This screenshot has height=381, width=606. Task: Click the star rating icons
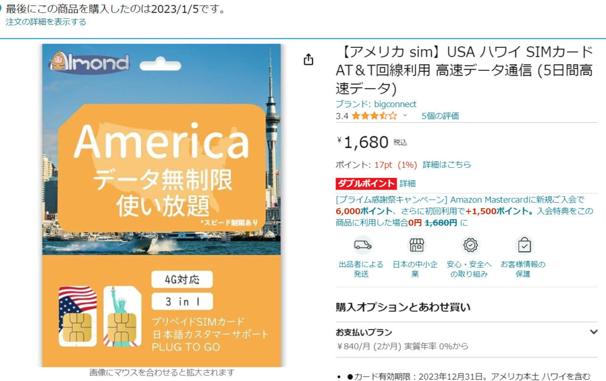pos(374,116)
